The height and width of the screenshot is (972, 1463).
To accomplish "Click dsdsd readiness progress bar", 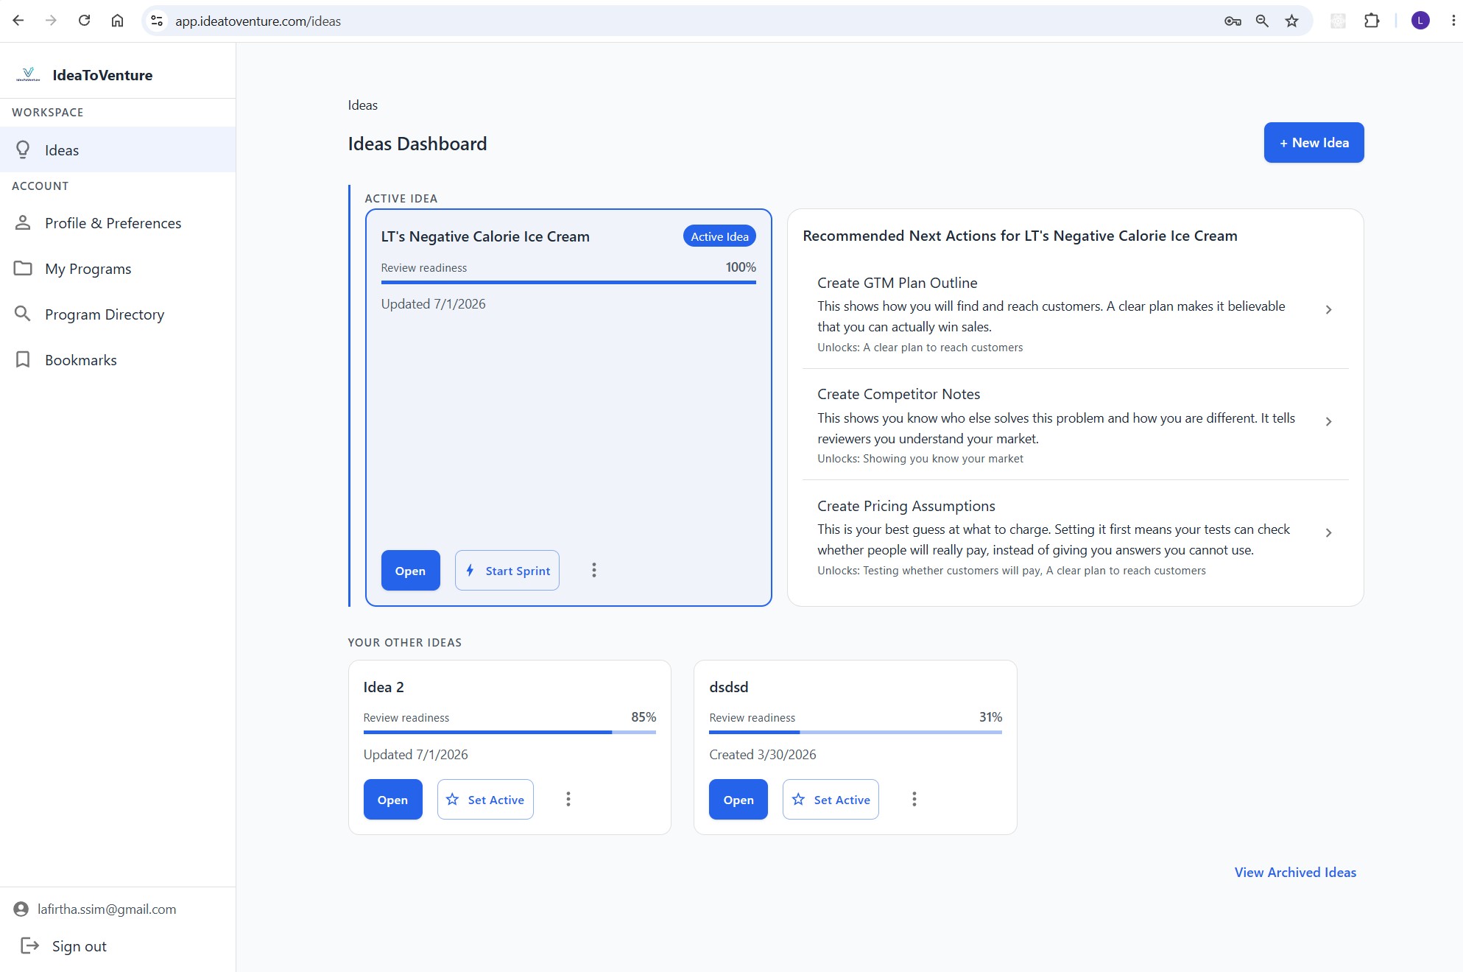I will [x=856, y=732].
